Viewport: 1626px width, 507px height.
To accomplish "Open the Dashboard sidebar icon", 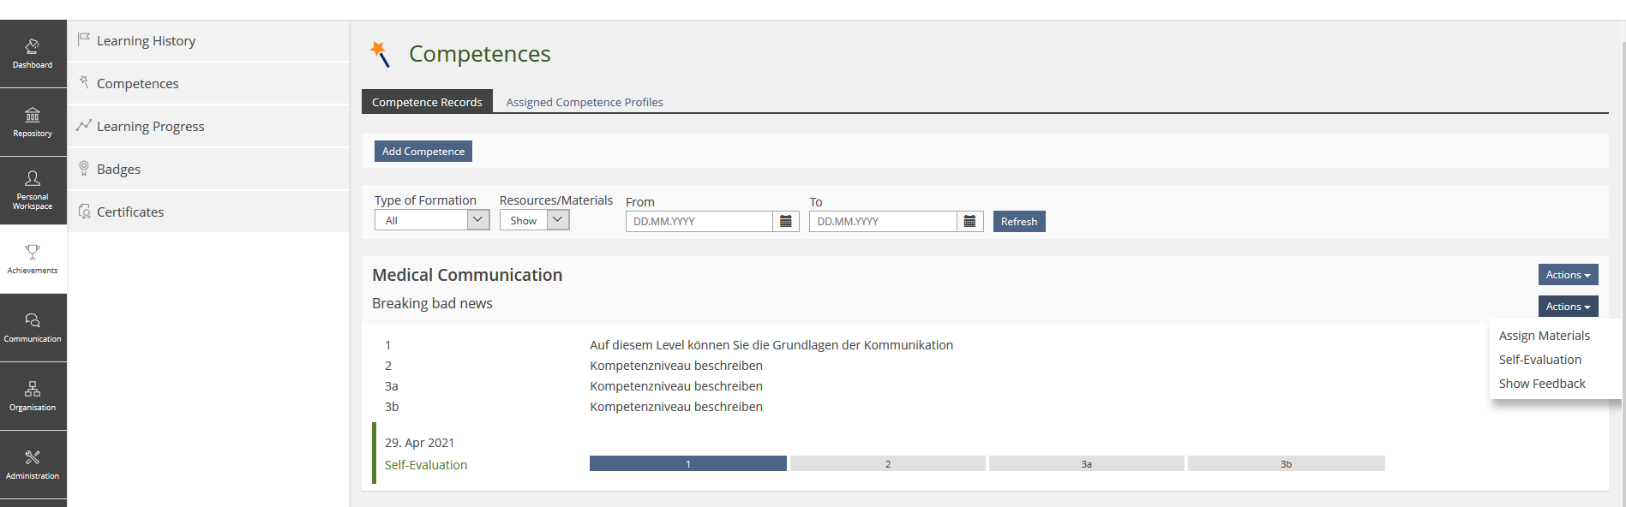I will [33, 53].
